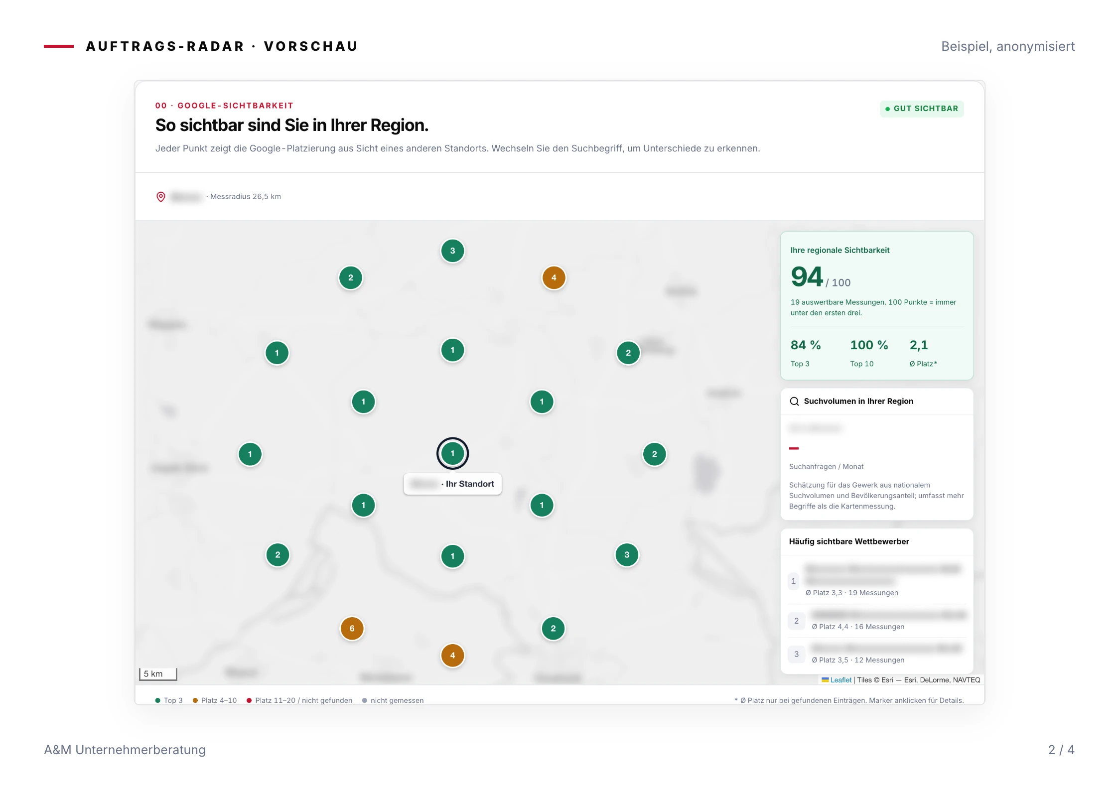Click the topmost green marker numbered 3

pos(452,251)
